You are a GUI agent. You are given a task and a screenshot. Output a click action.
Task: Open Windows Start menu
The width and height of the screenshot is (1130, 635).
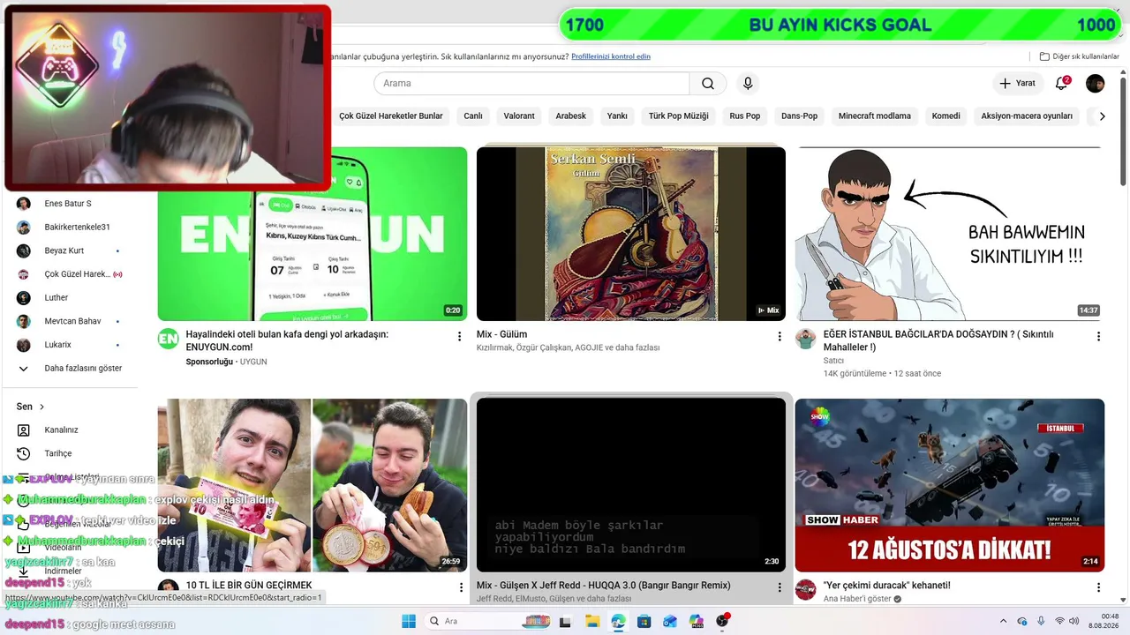click(409, 621)
